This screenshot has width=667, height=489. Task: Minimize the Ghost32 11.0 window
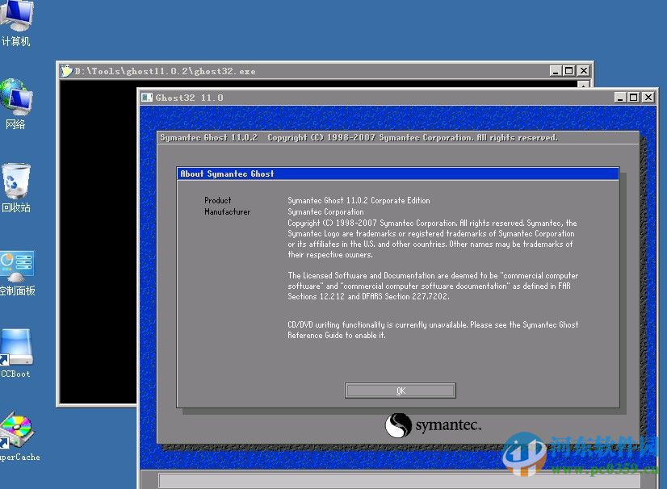point(620,98)
